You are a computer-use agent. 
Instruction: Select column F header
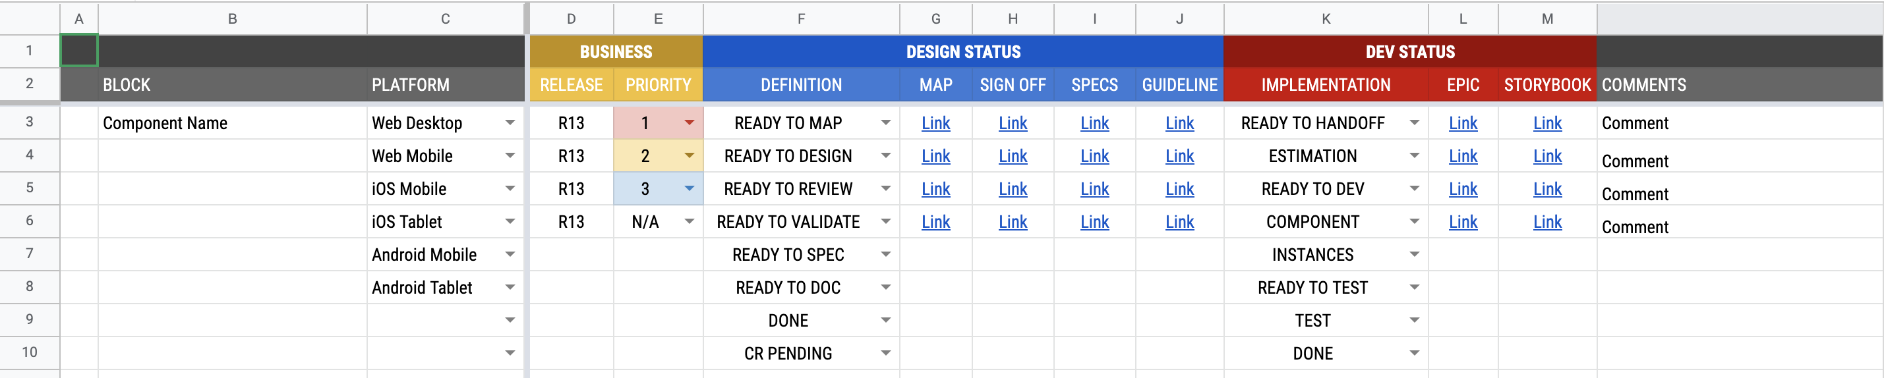pyautogui.click(x=801, y=19)
